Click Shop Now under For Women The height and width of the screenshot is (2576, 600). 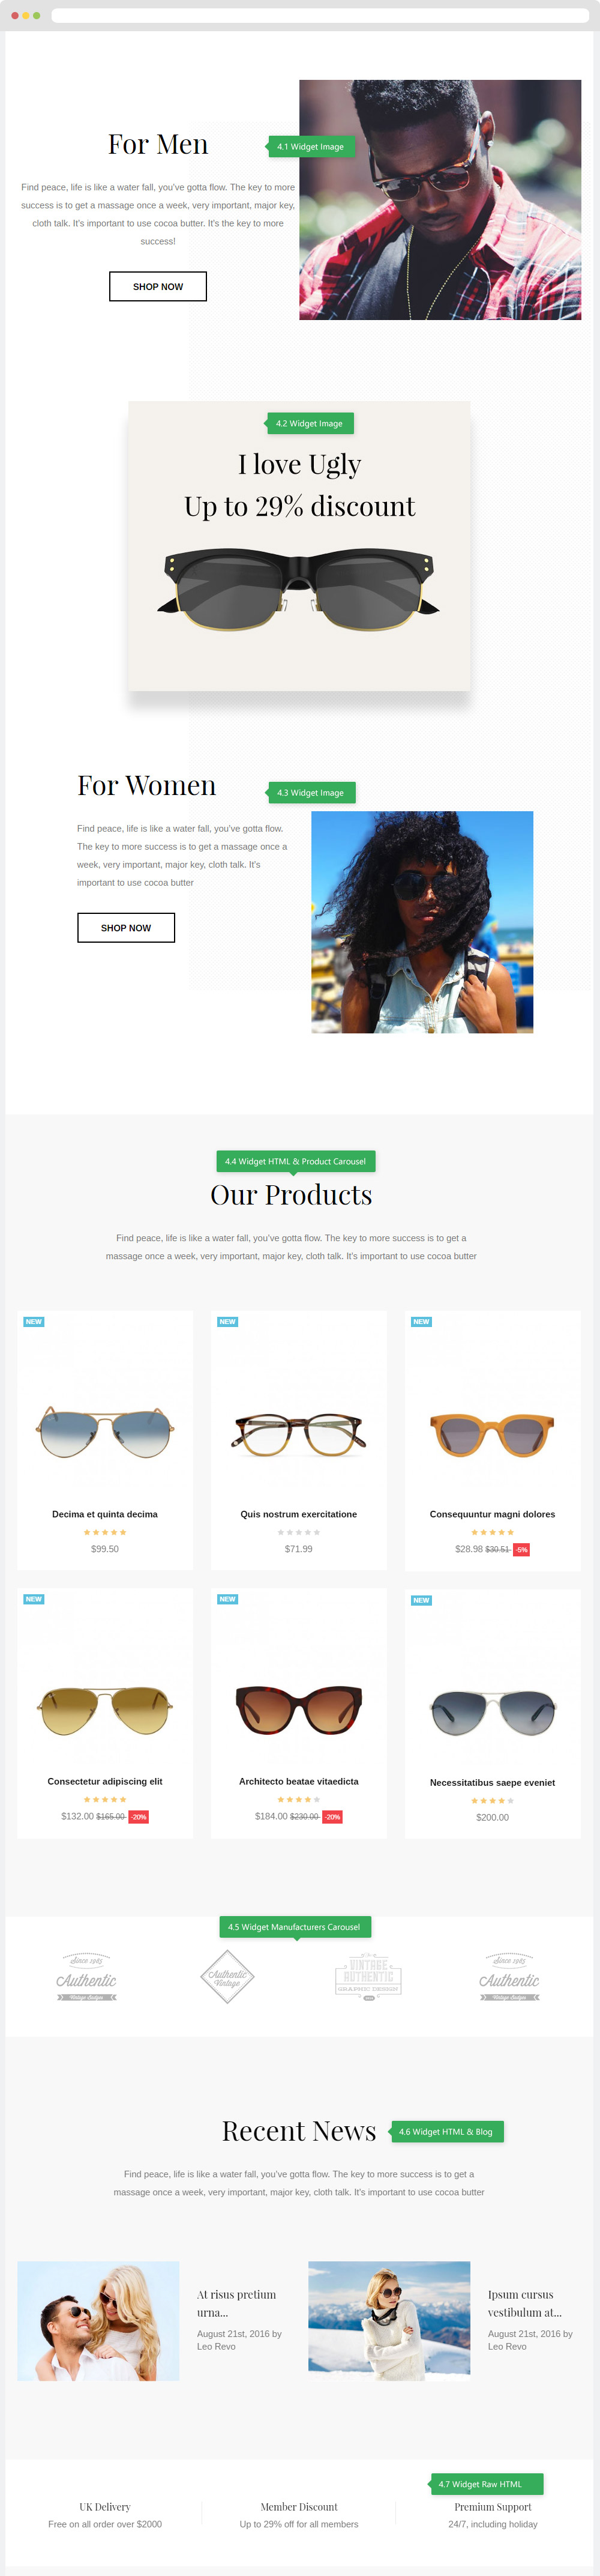[126, 927]
